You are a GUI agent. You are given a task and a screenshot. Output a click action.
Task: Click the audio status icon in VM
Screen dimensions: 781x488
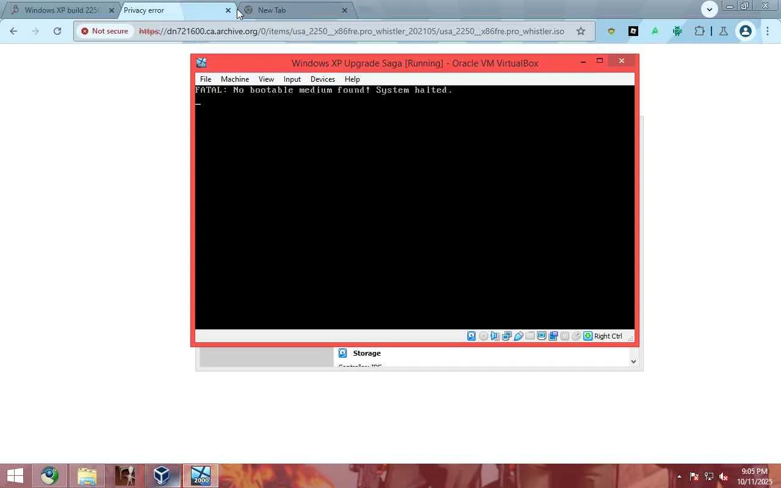pyautogui.click(x=495, y=336)
